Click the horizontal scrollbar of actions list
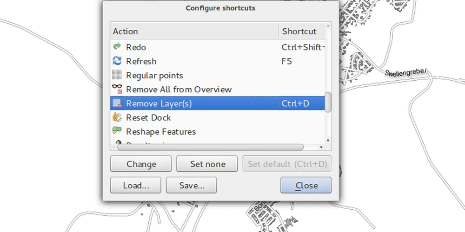The height and width of the screenshot is (232, 465). 210,147
